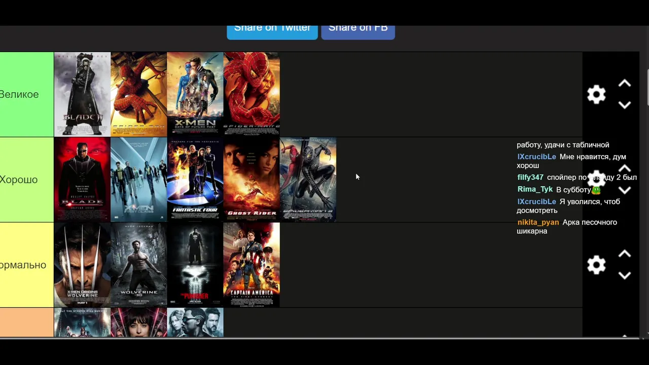Pick The Wolverine poster
This screenshot has height=365, width=649.
138,265
